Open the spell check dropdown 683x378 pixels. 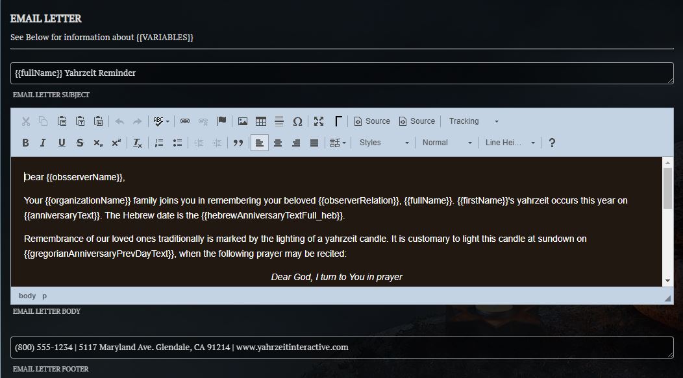(162, 121)
